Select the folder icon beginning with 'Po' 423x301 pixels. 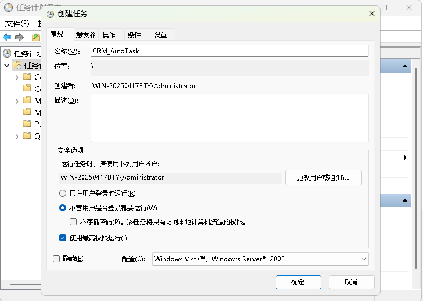27,124
